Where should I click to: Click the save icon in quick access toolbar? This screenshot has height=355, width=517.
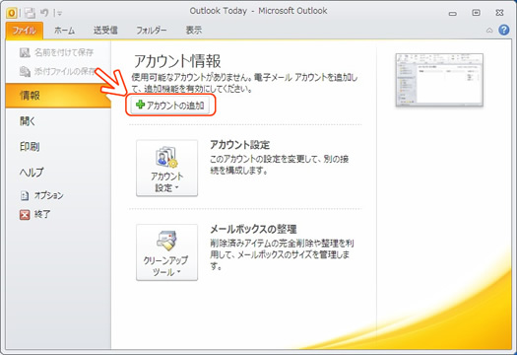click(30, 13)
